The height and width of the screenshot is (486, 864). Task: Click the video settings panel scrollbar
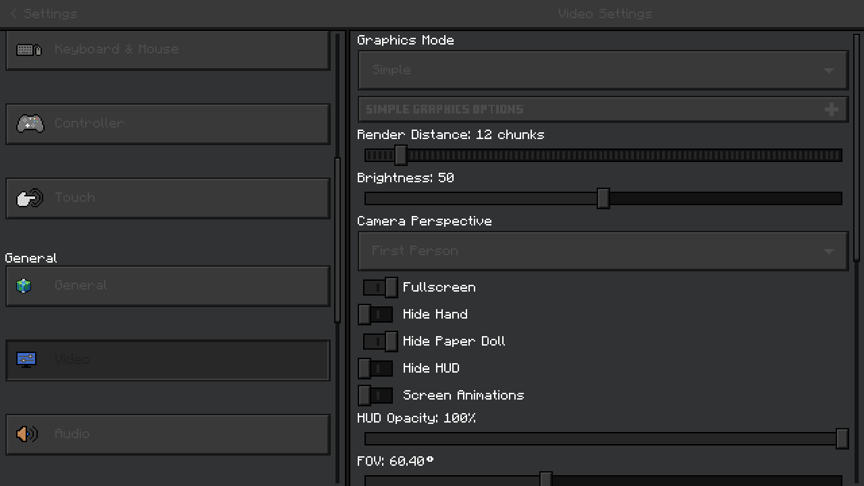857,147
